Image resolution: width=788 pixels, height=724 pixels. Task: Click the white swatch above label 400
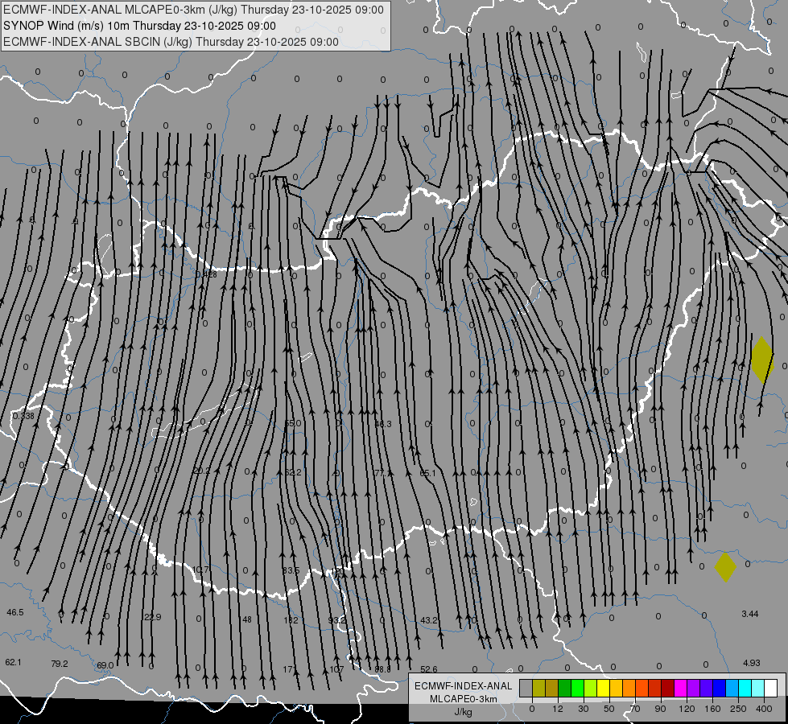[771, 688]
